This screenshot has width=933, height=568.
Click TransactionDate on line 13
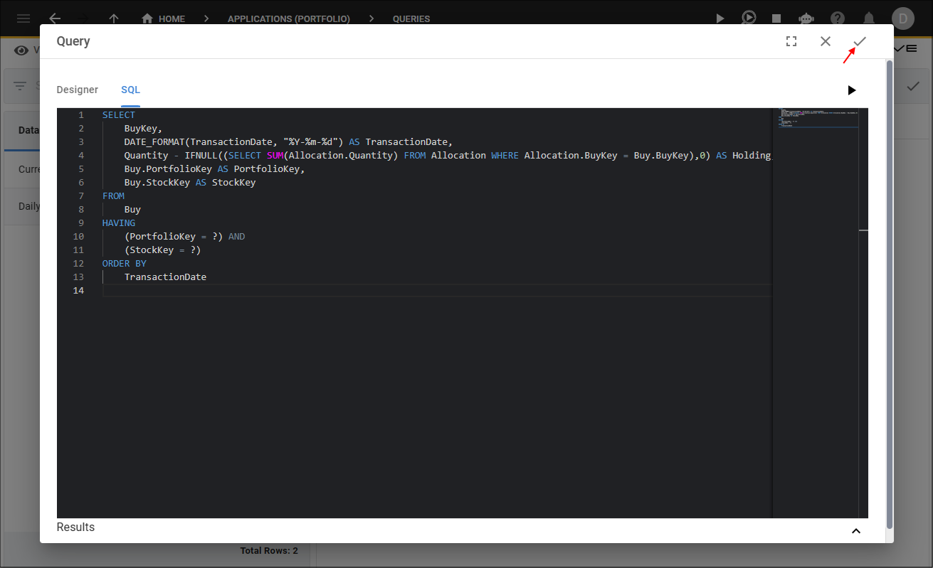(165, 277)
